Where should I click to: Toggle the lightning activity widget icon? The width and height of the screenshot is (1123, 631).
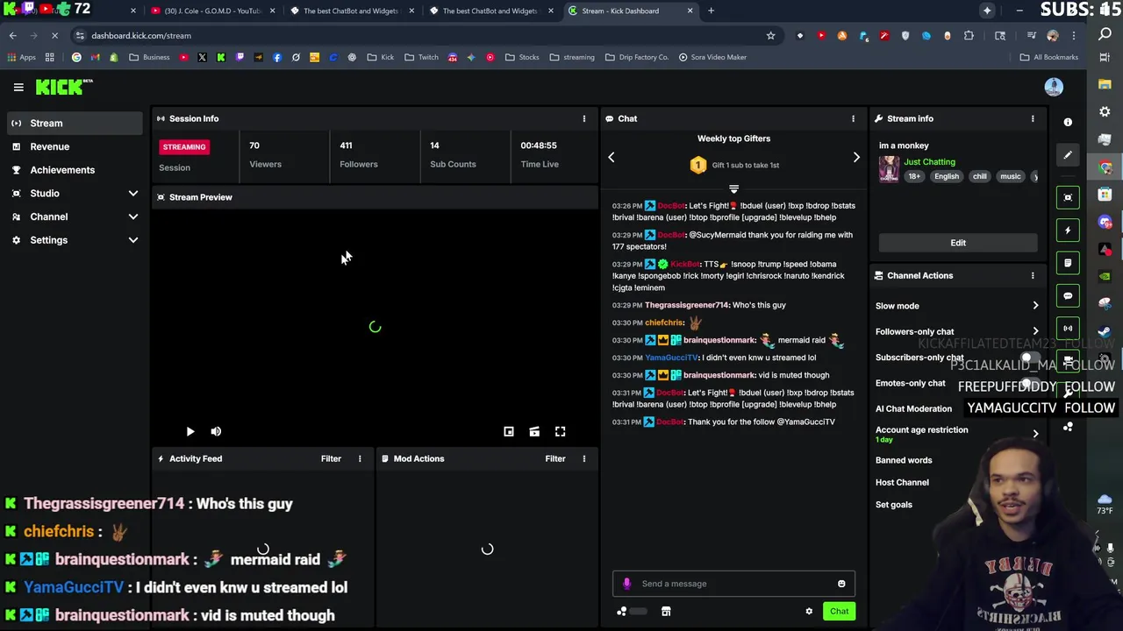pyautogui.click(x=1068, y=230)
